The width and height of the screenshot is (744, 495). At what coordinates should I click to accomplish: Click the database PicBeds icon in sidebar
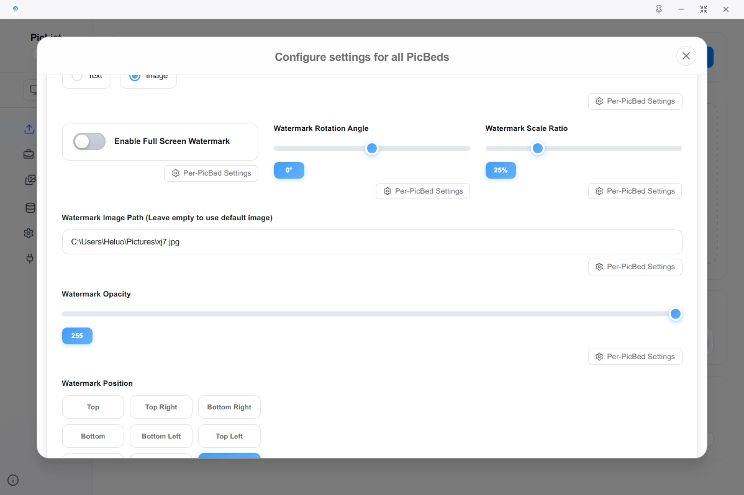tap(29, 208)
